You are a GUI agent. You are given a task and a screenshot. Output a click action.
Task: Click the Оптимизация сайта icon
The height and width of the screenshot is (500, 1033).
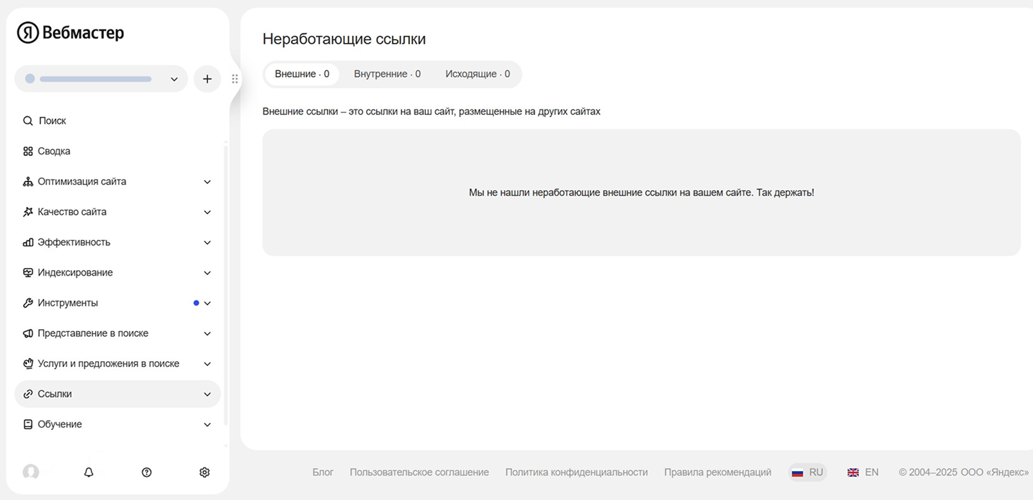(28, 181)
